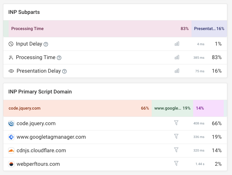Click 83% in the Processing Time list row

217,57
